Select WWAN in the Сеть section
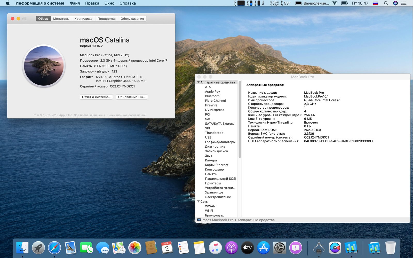The width and height of the screenshot is (413, 258). pyautogui.click(x=210, y=206)
